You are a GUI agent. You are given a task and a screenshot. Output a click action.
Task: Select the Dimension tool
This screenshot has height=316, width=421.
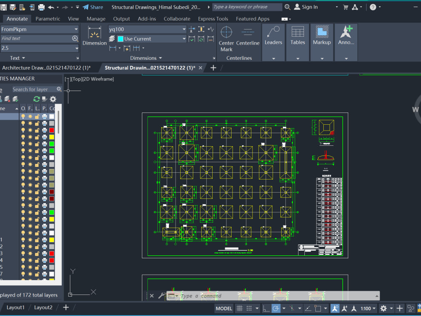(x=94, y=35)
